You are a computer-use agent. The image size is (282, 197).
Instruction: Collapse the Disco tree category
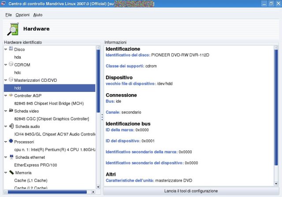(x=6, y=49)
